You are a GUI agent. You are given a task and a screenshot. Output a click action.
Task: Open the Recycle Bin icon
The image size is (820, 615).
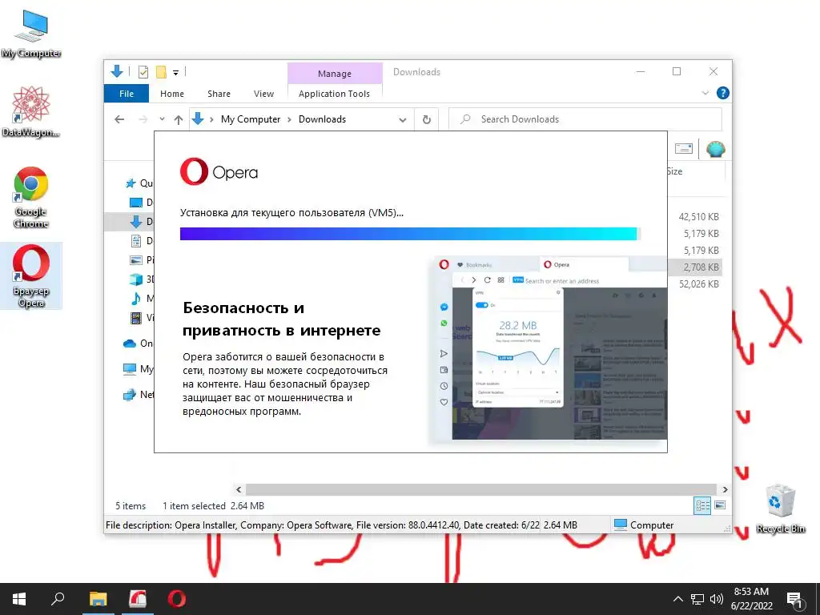780,508
